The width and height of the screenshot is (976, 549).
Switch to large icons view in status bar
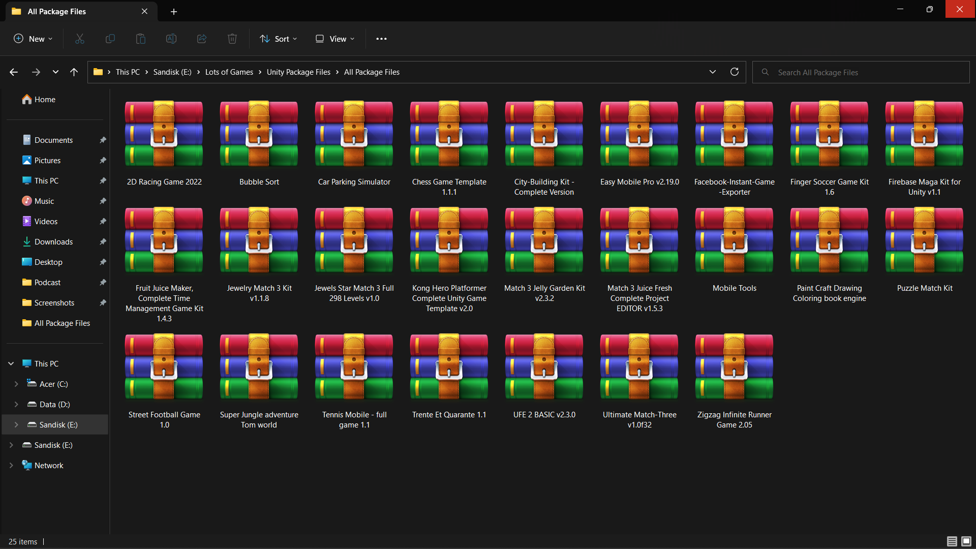(966, 541)
